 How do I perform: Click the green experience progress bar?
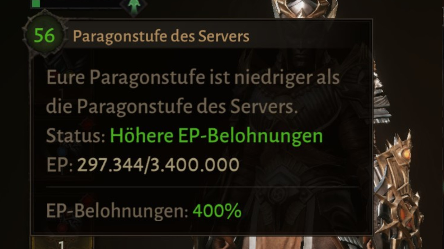click(76, 4)
